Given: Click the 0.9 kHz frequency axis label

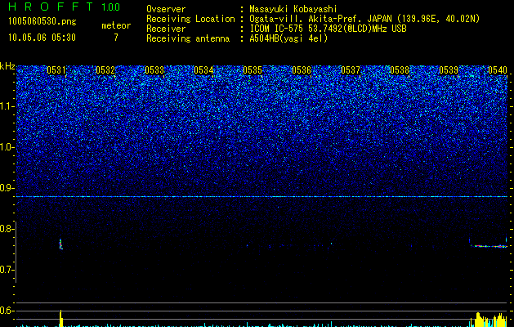Looking at the screenshot, I should 7,188.
